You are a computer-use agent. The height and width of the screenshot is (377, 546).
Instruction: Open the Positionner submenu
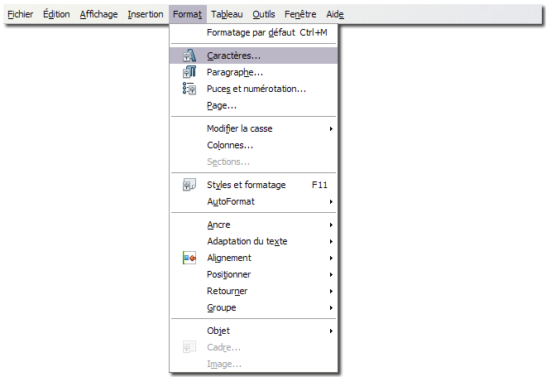[x=253, y=274]
